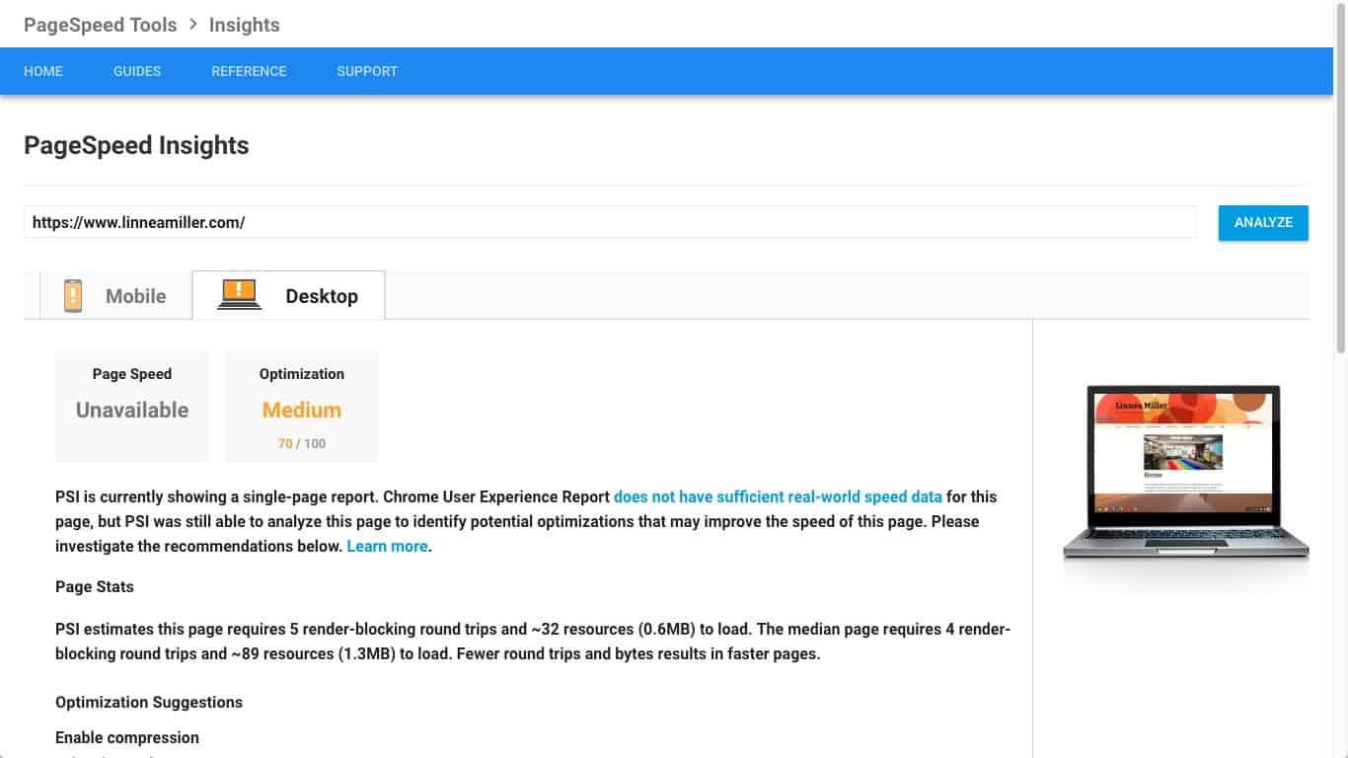Open the SUPPORT navigation item

point(367,71)
